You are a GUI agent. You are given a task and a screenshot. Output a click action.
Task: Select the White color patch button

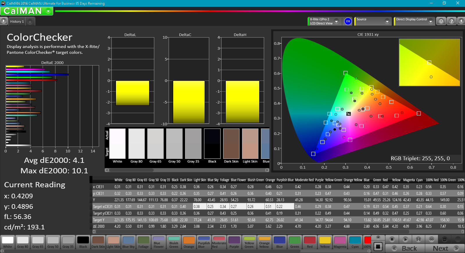[x=8, y=242]
